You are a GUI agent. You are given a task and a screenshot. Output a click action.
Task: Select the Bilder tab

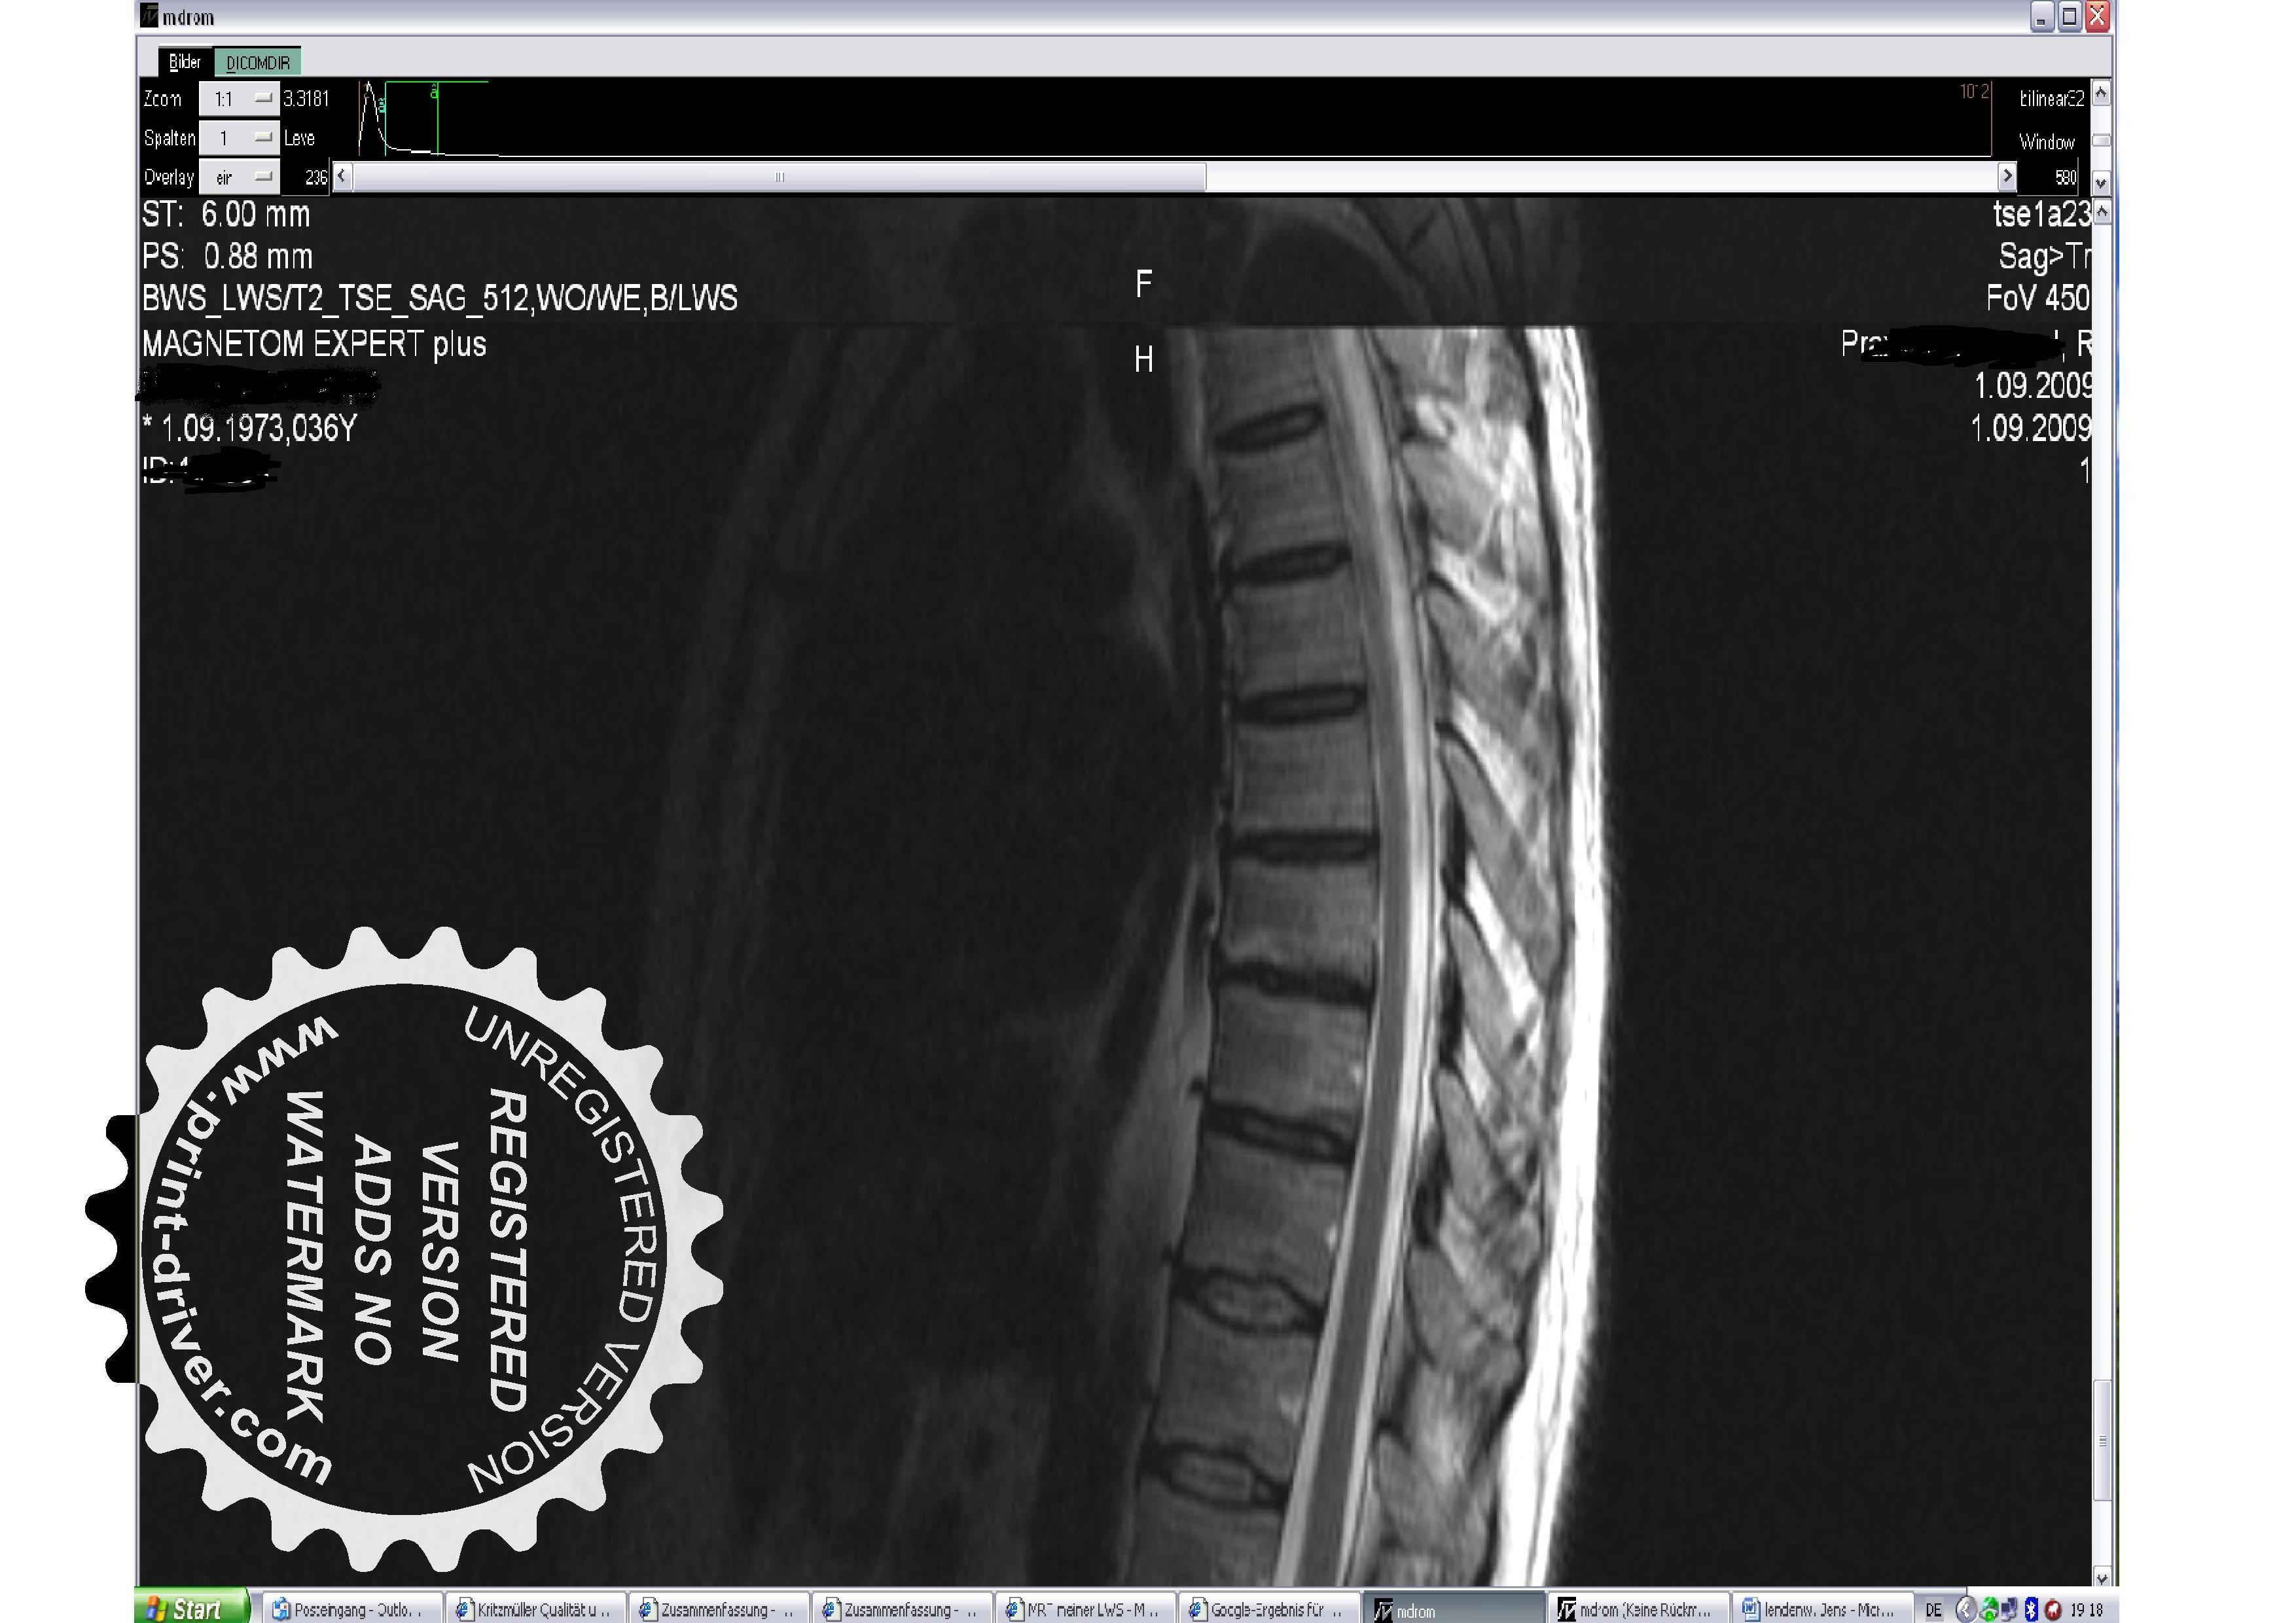click(185, 62)
